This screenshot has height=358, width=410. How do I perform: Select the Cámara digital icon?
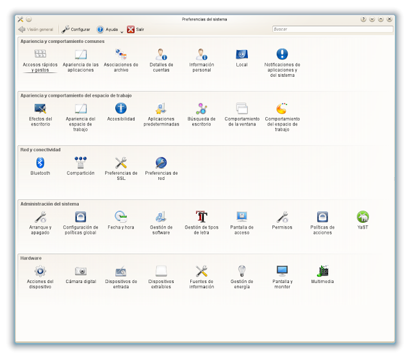80,272
